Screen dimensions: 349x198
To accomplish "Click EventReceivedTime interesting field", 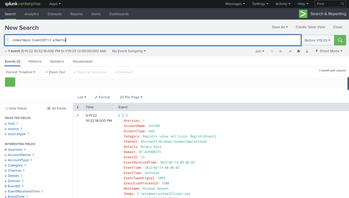I will (x=24, y=191).
